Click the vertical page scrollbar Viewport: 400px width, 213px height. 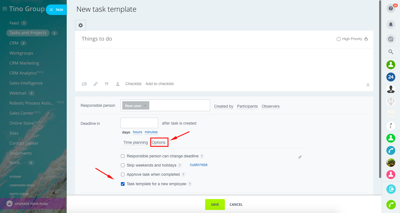click(381, 89)
